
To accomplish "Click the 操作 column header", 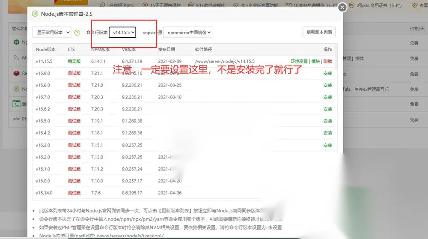I will coord(327,49).
